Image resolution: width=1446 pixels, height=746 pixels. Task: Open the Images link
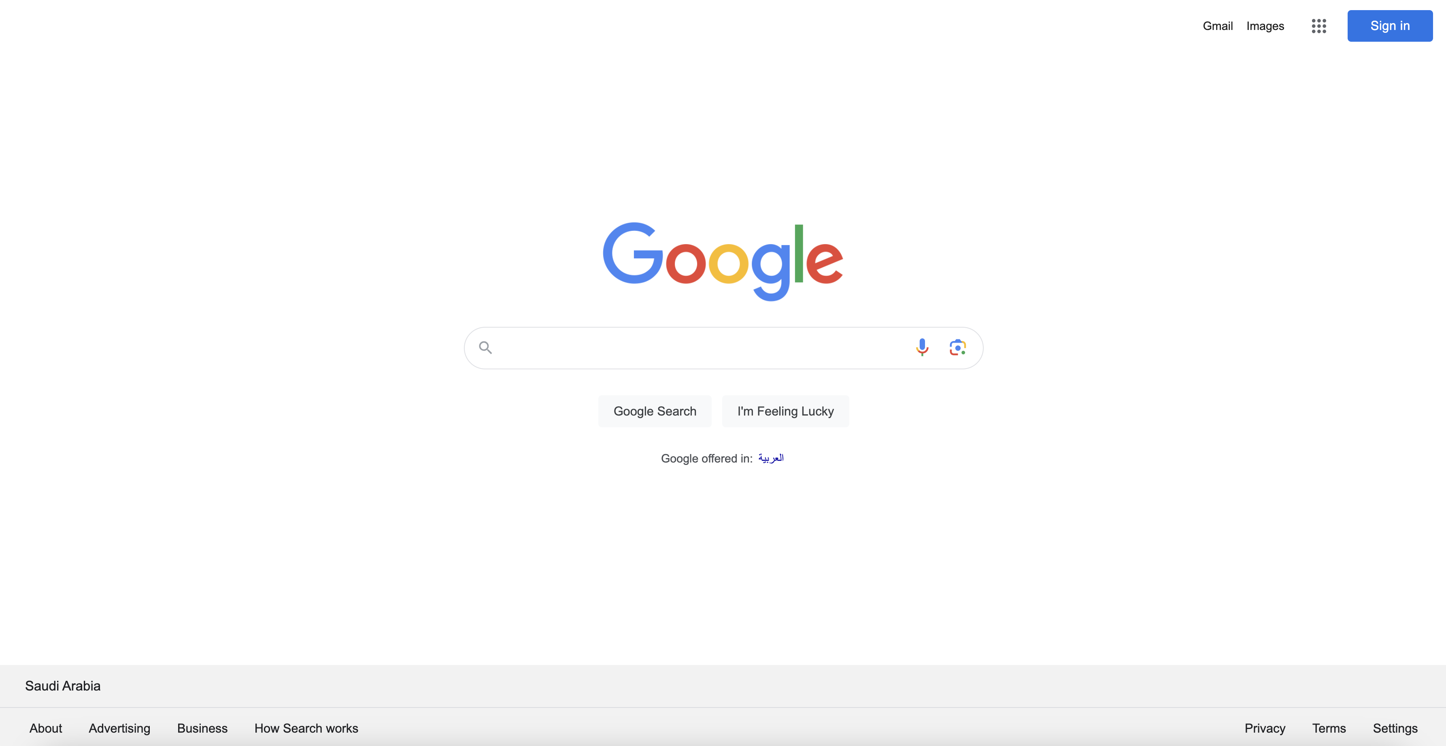(x=1265, y=26)
